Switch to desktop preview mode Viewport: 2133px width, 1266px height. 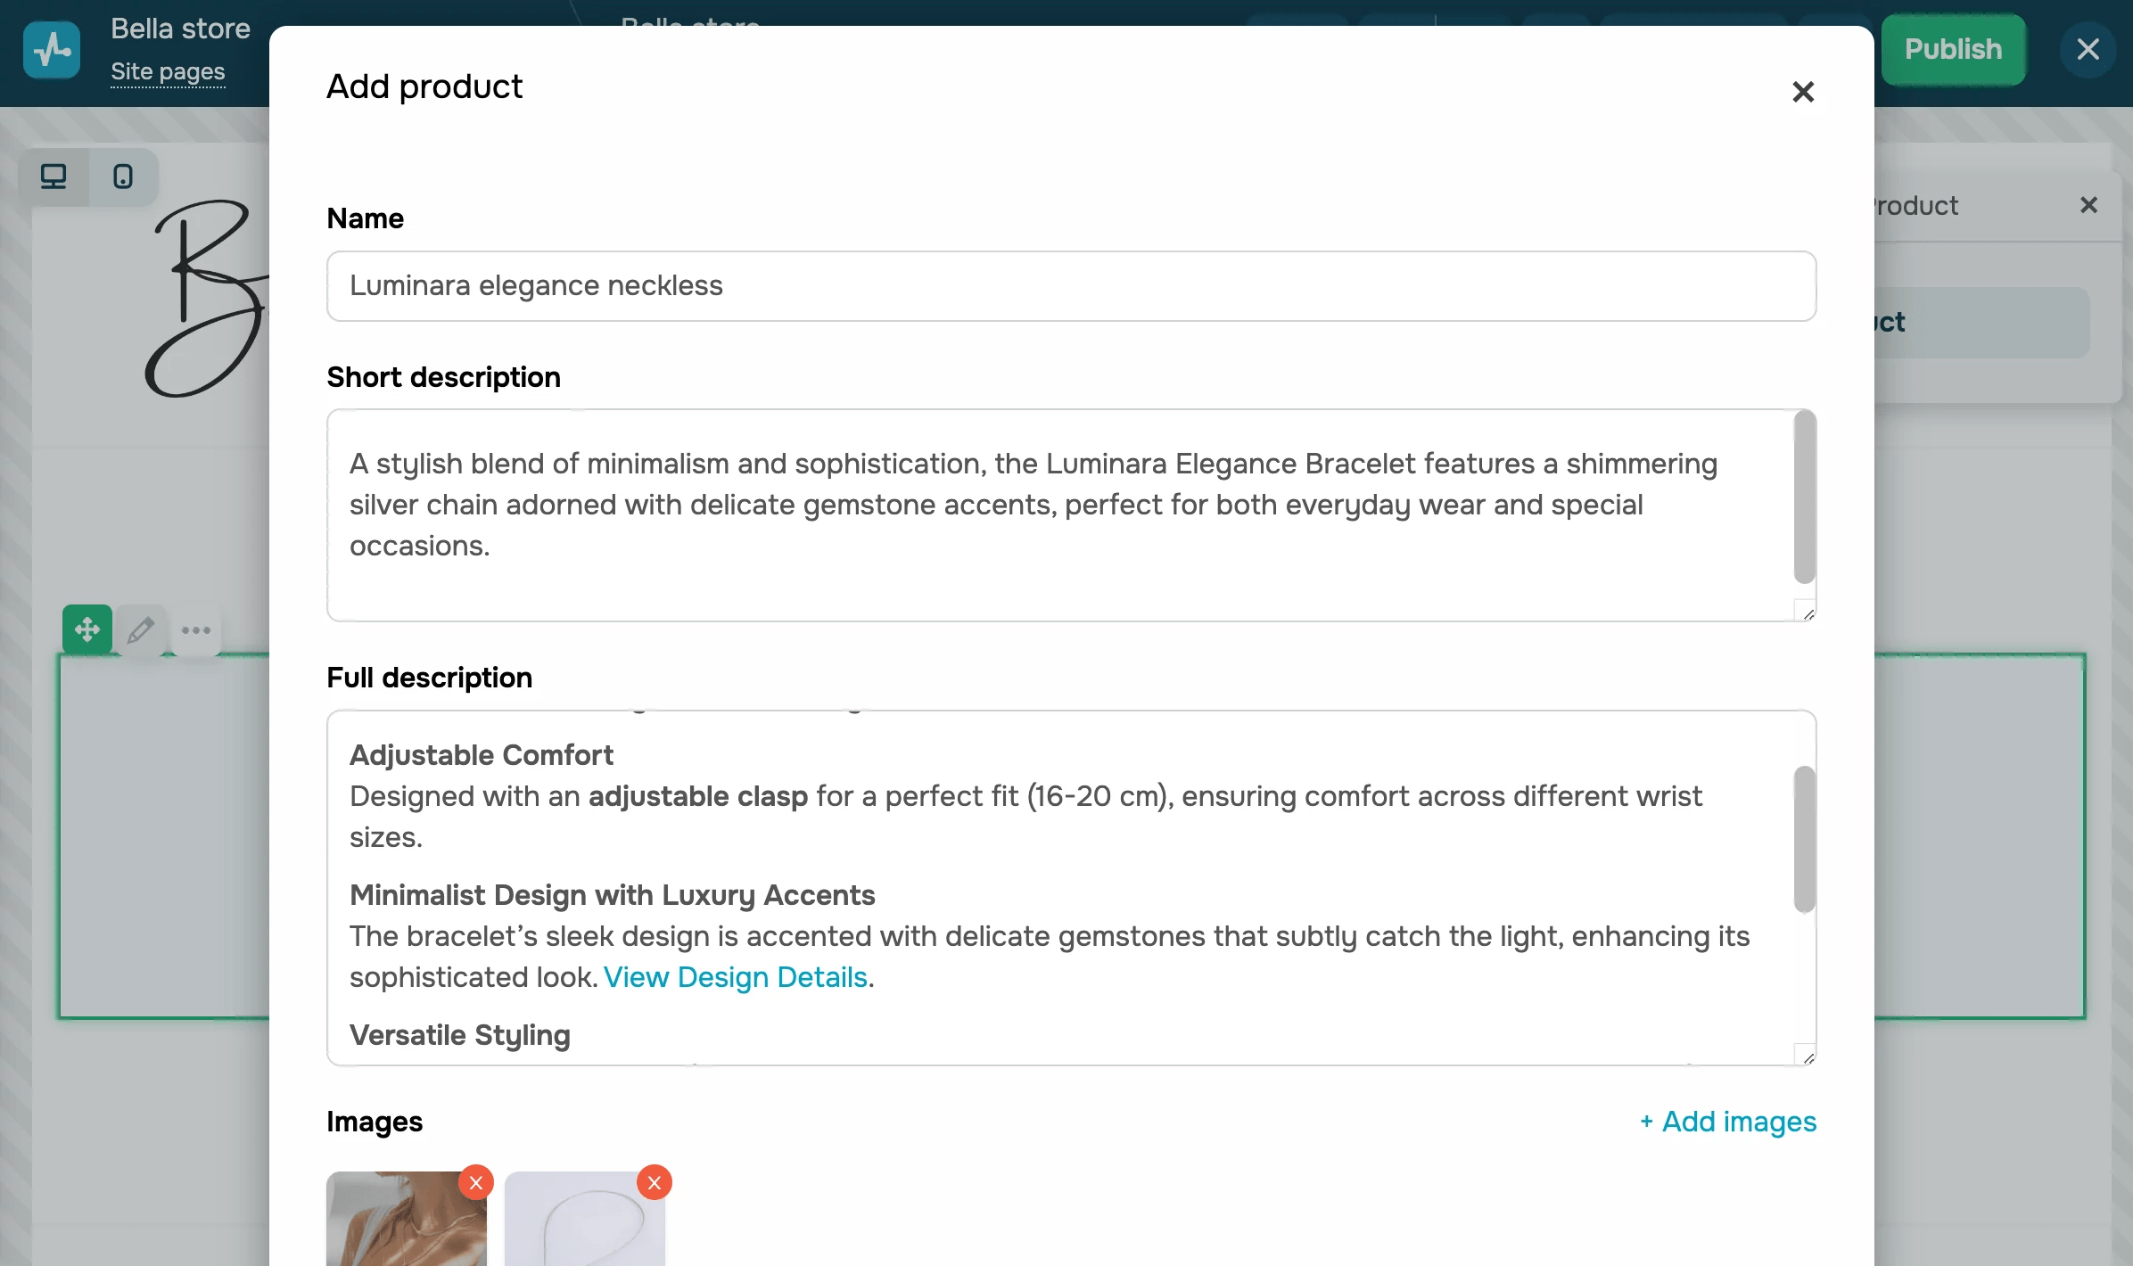54,177
